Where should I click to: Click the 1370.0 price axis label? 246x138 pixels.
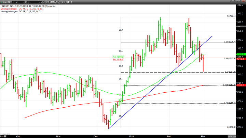coord(240,14)
